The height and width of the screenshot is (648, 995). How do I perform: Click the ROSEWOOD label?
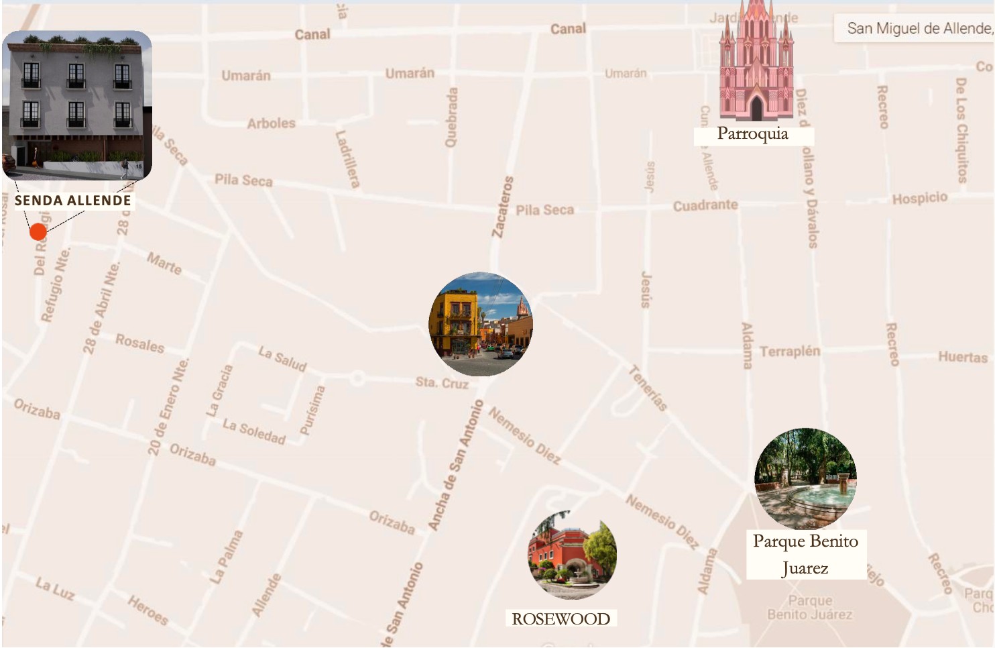(561, 618)
